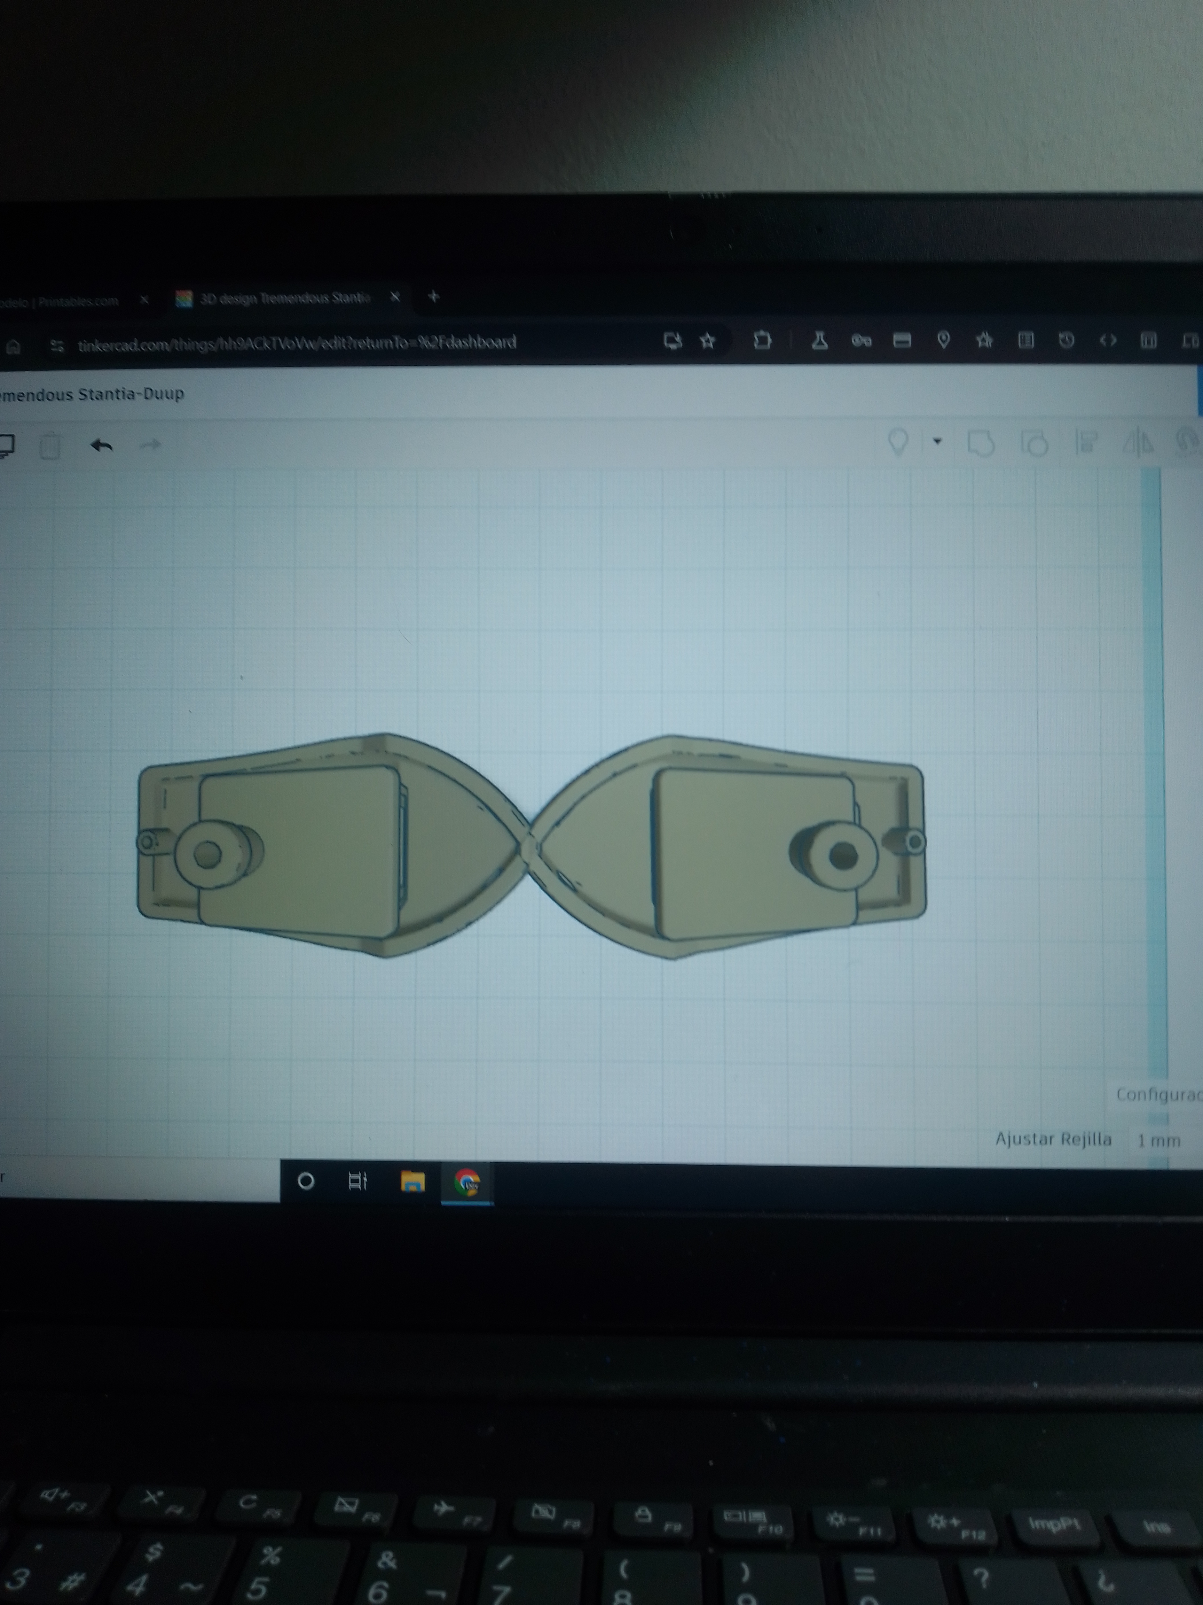
Task: Focus the tinkercad.com address bar
Action: point(297,343)
